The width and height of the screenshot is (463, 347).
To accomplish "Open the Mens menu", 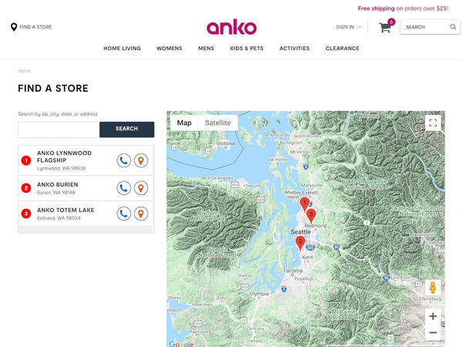I will click(x=206, y=49).
